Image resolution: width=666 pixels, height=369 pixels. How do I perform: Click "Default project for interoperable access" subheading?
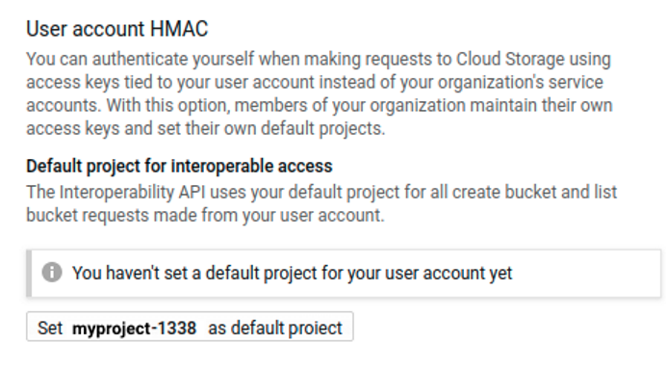click(179, 167)
